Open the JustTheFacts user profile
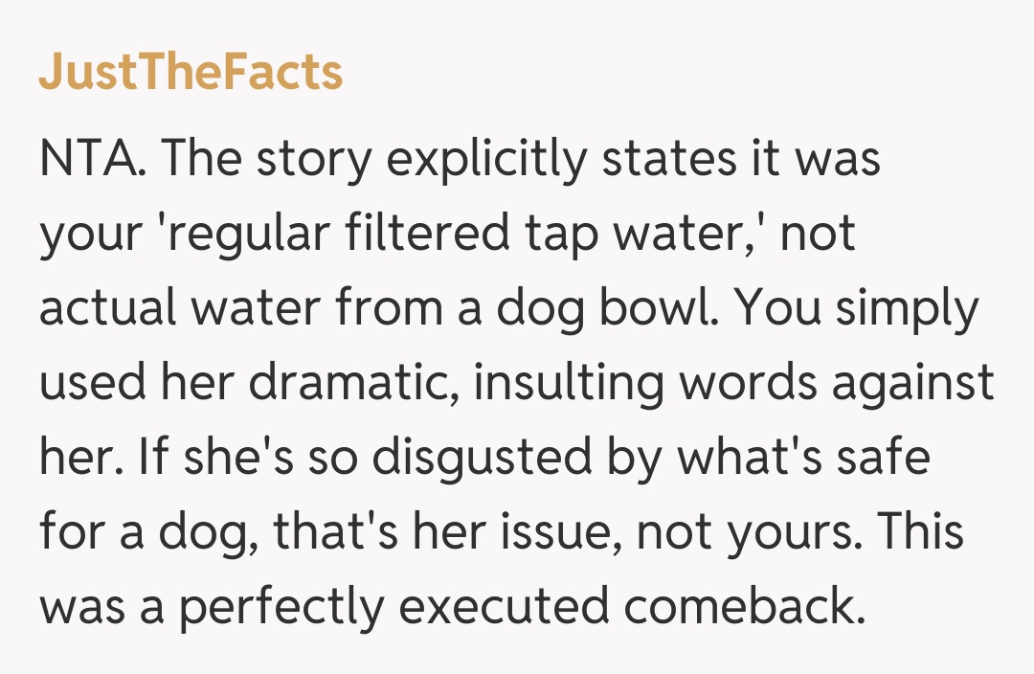Screen dimensions: 1034x674 point(191,73)
